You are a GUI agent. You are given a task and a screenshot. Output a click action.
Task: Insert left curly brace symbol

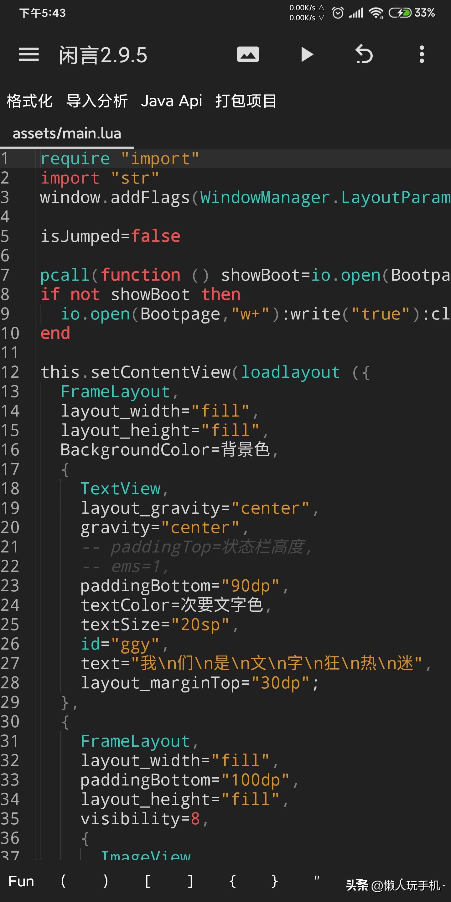(x=232, y=881)
